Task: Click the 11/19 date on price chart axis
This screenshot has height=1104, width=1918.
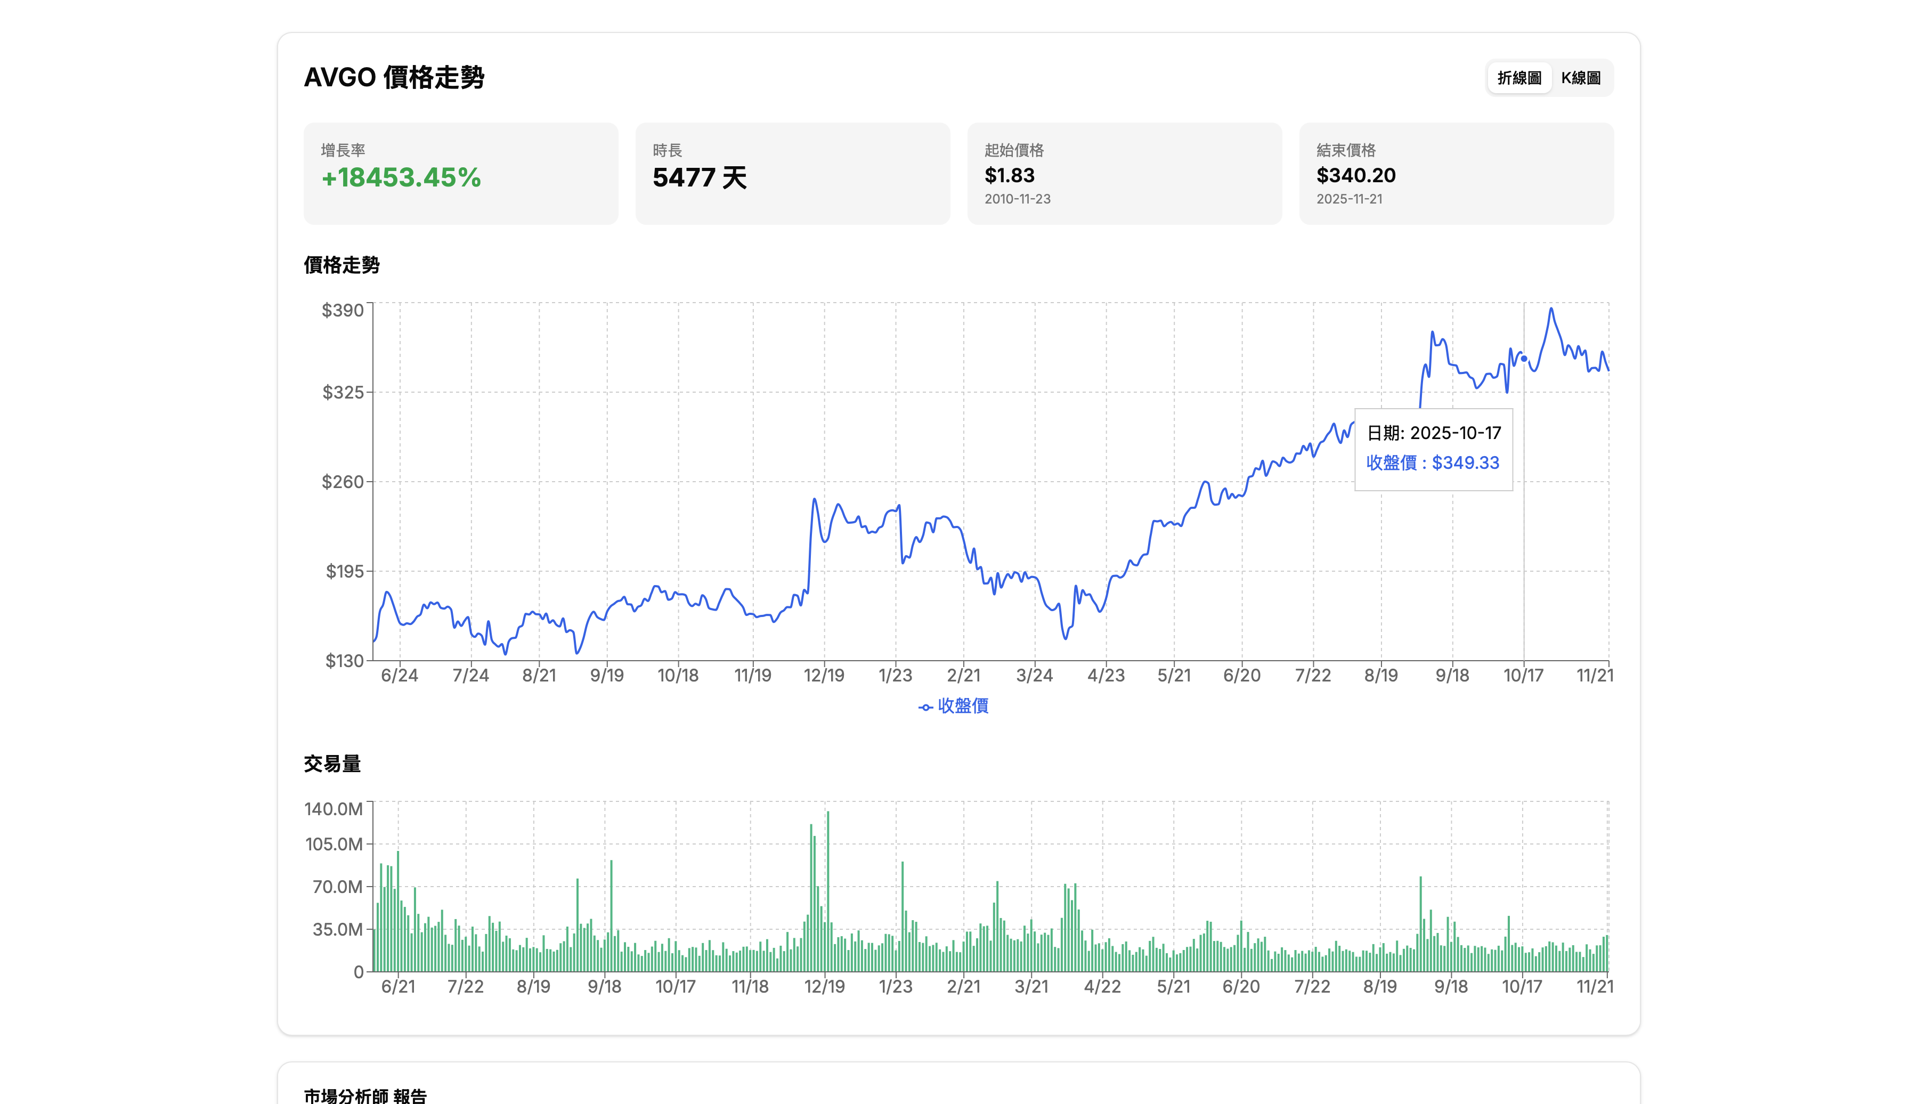Action: pyautogui.click(x=753, y=676)
